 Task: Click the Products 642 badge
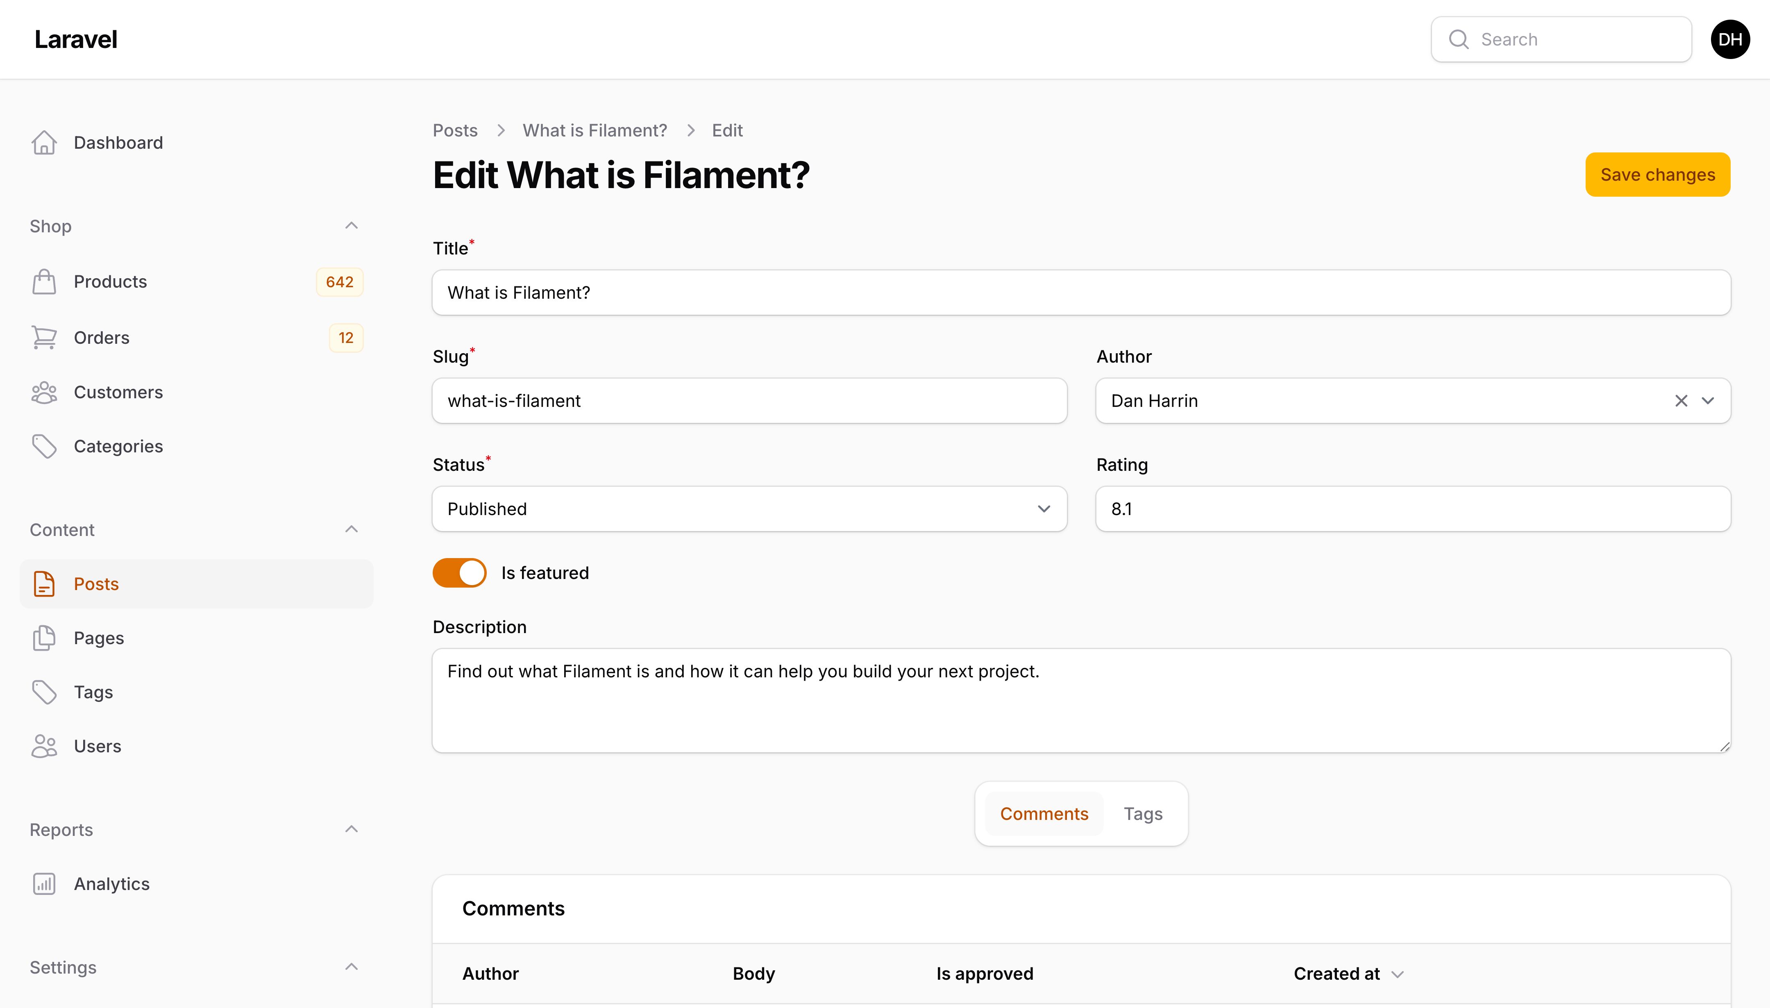[x=340, y=282]
